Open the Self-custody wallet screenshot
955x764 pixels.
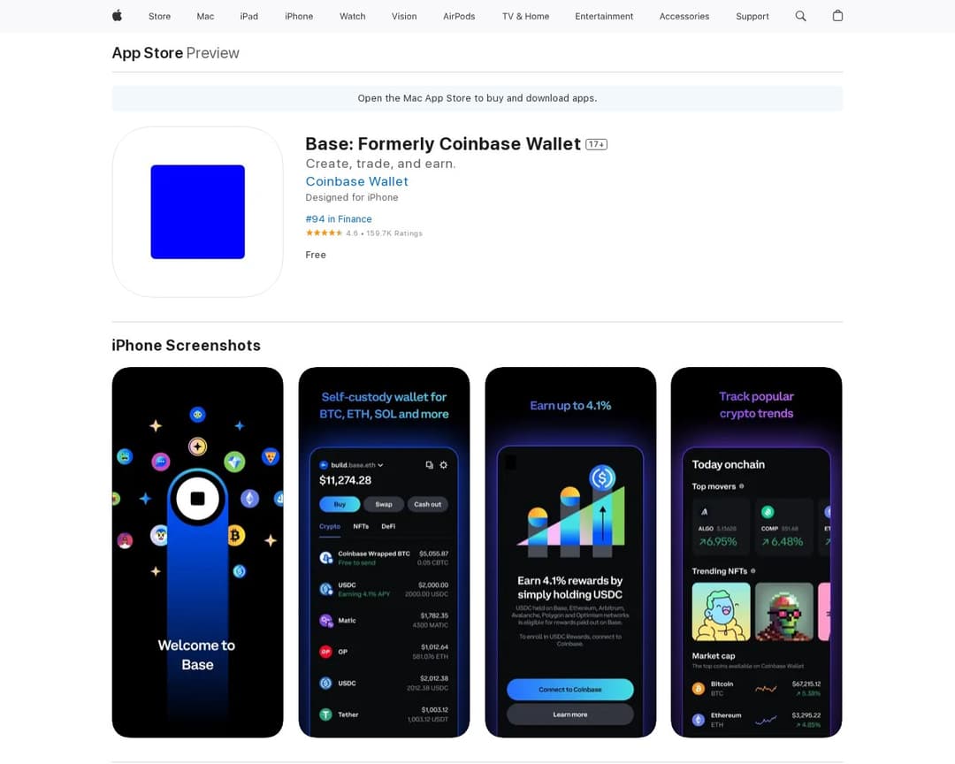[x=384, y=552]
